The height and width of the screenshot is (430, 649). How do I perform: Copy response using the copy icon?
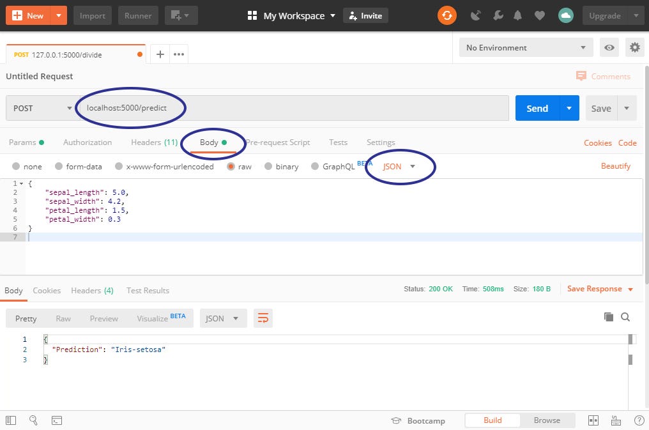(x=608, y=317)
